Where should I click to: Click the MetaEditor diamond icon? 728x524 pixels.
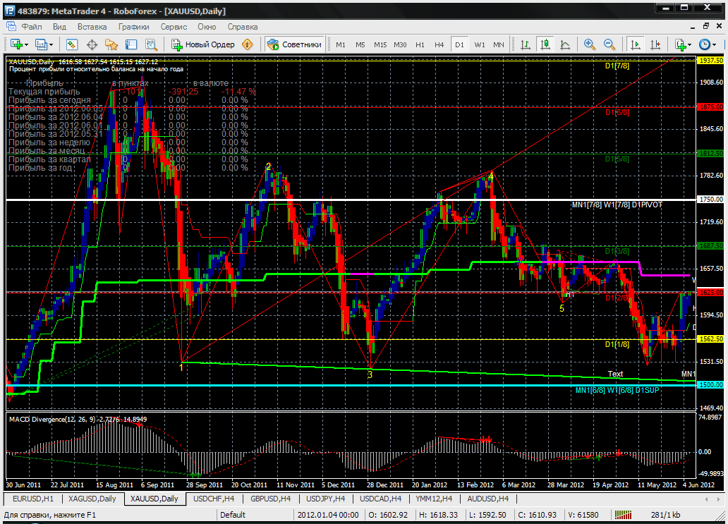coord(248,44)
